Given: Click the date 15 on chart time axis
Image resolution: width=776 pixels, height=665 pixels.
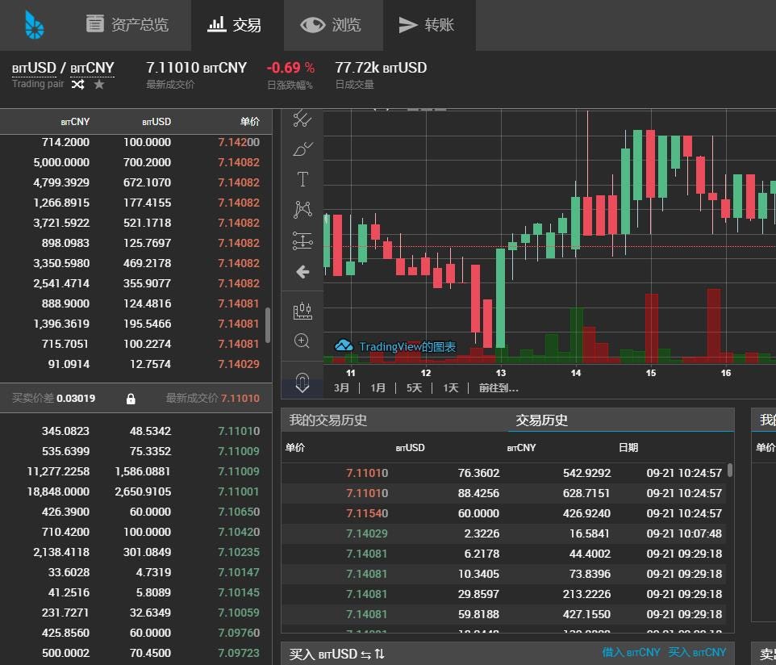Looking at the screenshot, I should point(651,373).
